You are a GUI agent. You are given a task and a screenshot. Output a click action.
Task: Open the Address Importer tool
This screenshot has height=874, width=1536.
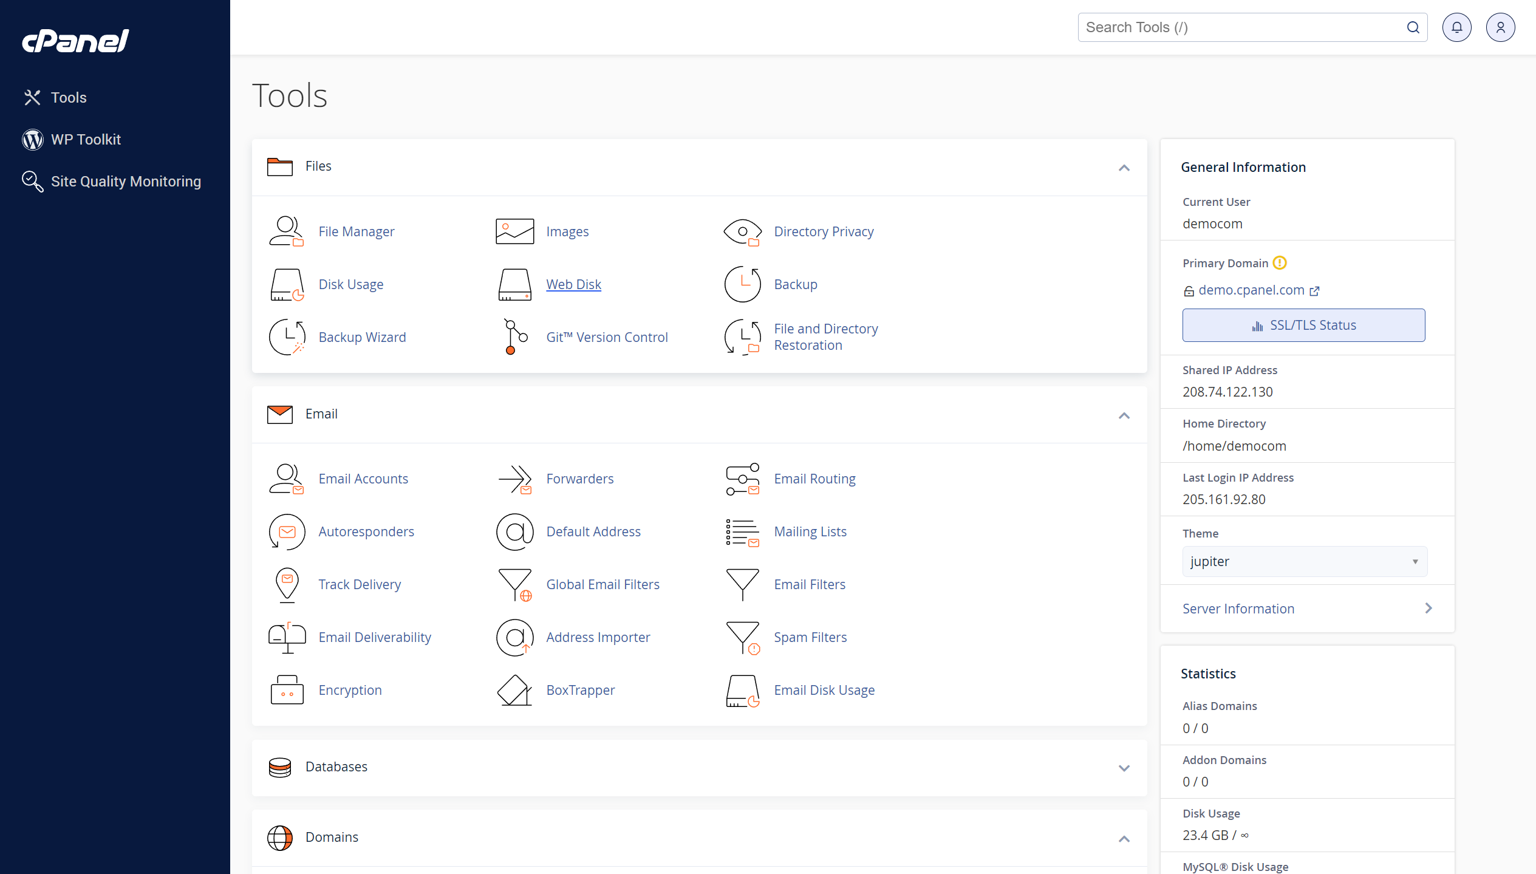click(x=598, y=637)
